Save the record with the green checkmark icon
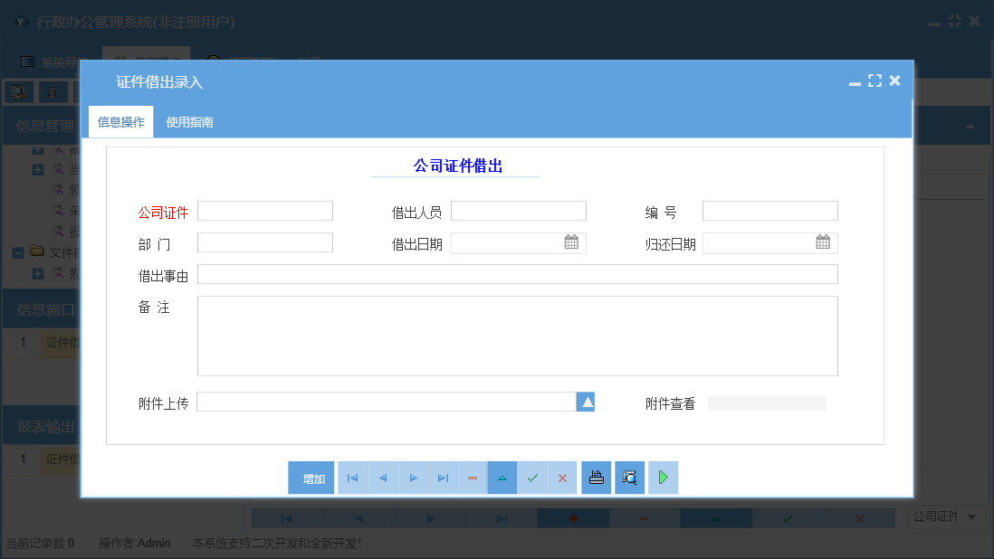Screen dimensions: 994x559 (532, 478)
